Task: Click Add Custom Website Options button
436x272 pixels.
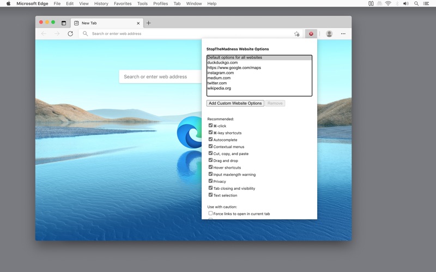Action: (235, 103)
